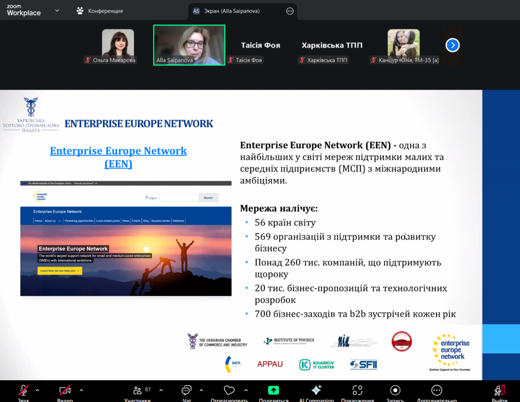Select Таісія Фоя participant tile
The image size is (520, 402).
(x=261, y=45)
